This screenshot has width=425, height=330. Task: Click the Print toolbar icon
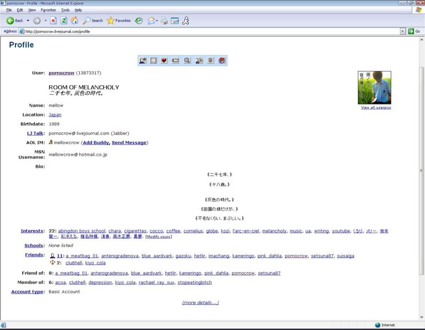coord(164,20)
